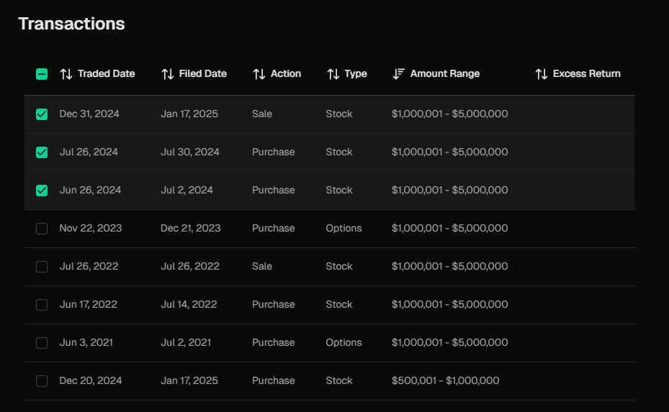The width and height of the screenshot is (669, 412).
Task: Uncheck the Jul 26, 2024 transaction checkbox
Action: pos(42,152)
